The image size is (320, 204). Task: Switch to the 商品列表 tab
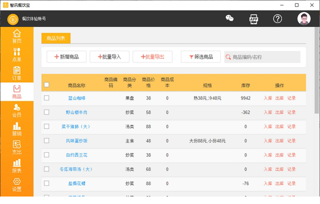point(56,38)
